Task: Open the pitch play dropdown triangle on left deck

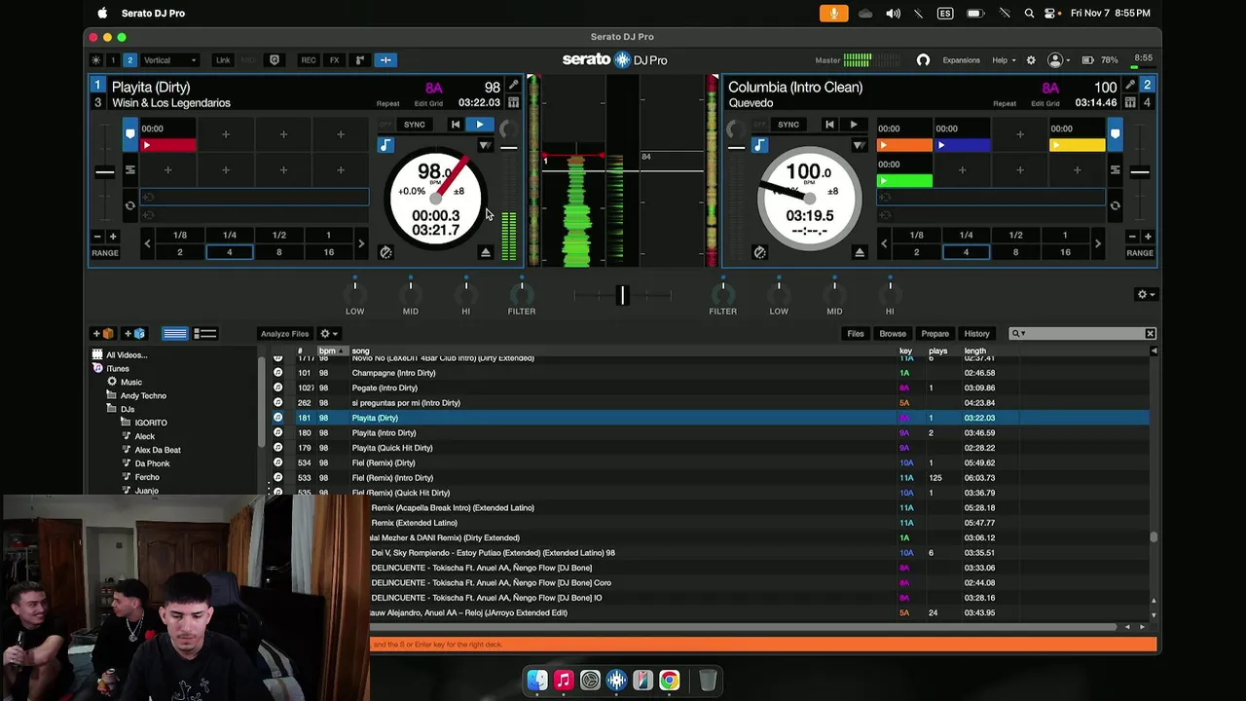Action: pyautogui.click(x=485, y=145)
